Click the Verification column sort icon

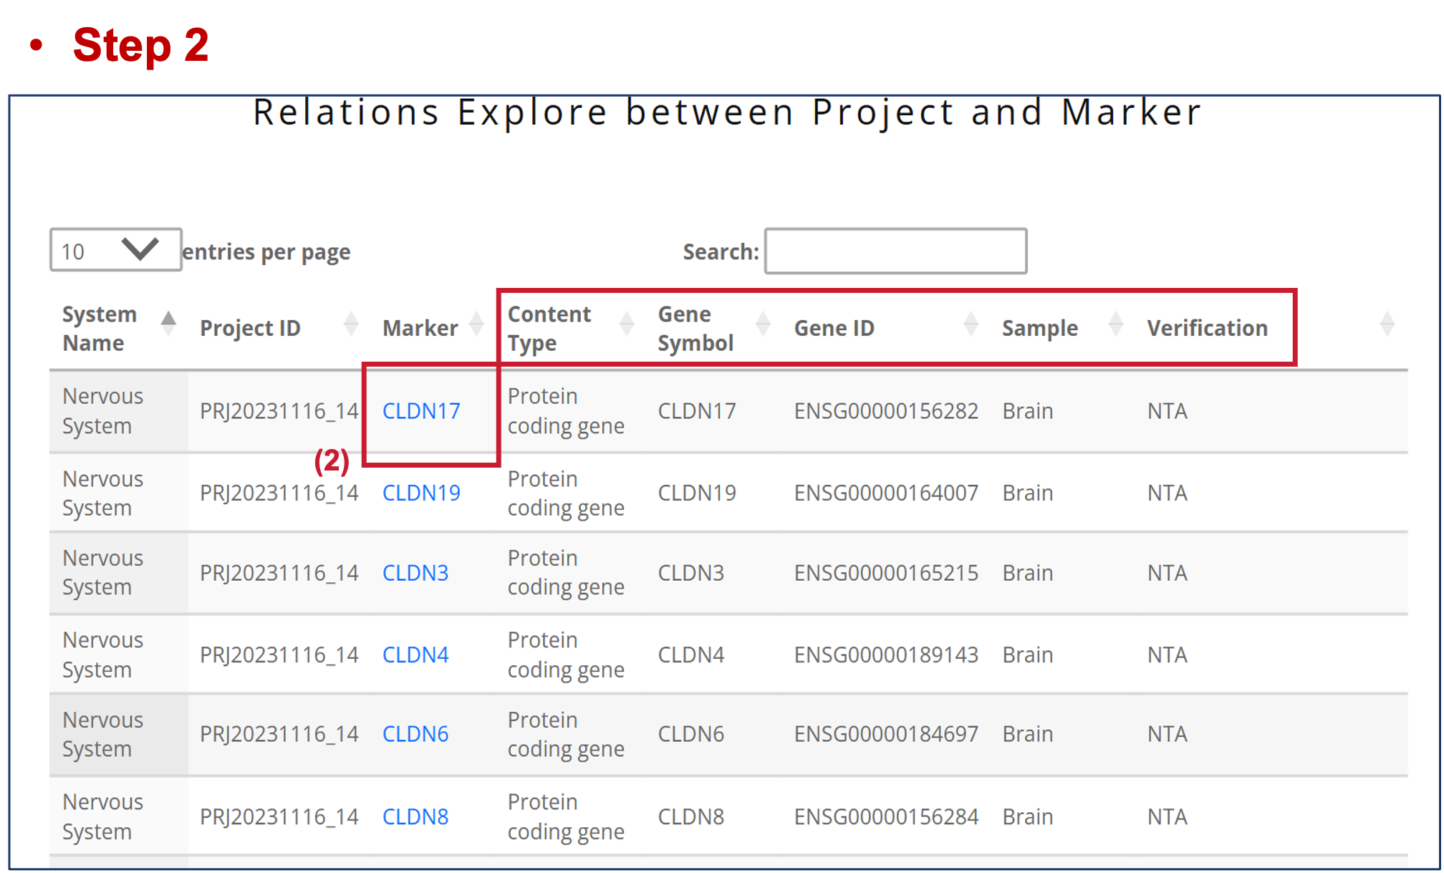click(x=1387, y=324)
